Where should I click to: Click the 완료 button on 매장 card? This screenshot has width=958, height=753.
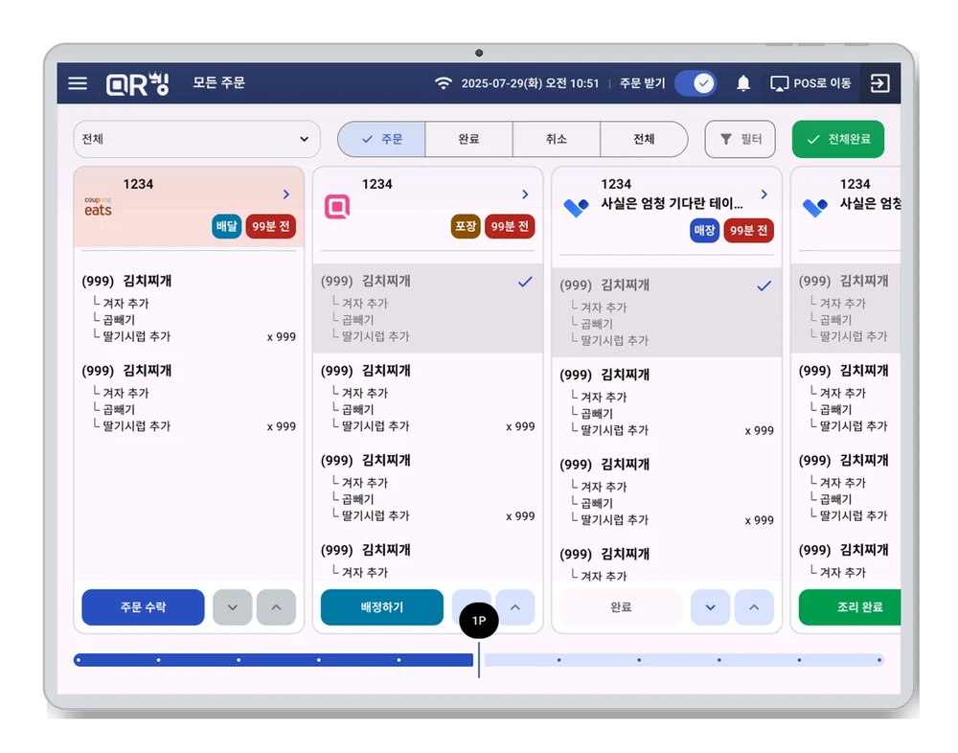click(x=621, y=607)
